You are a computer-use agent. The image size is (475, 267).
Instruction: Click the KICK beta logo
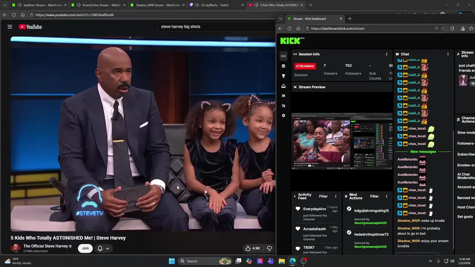coord(292,41)
